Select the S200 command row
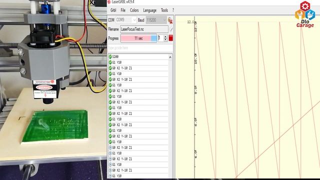 (138, 56)
